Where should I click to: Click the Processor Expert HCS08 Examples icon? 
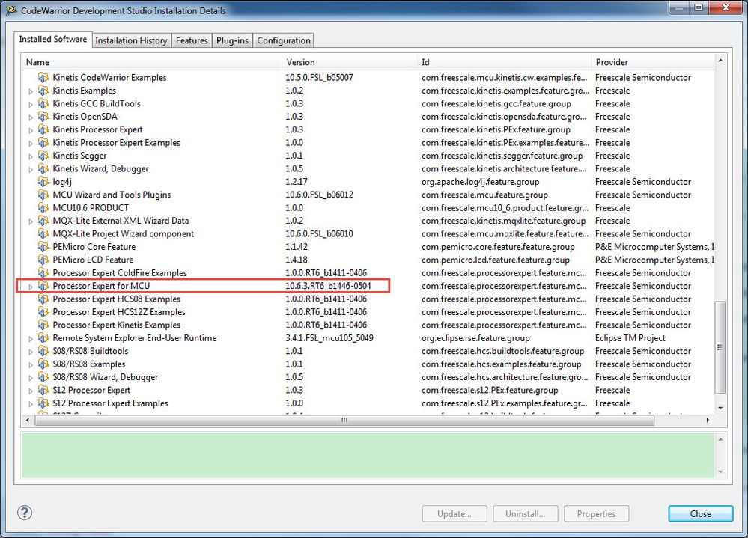43,299
